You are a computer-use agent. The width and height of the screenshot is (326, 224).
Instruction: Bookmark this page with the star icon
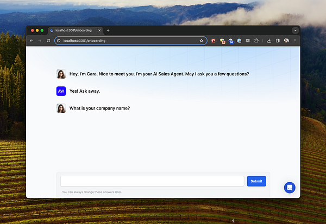(x=201, y=41)
